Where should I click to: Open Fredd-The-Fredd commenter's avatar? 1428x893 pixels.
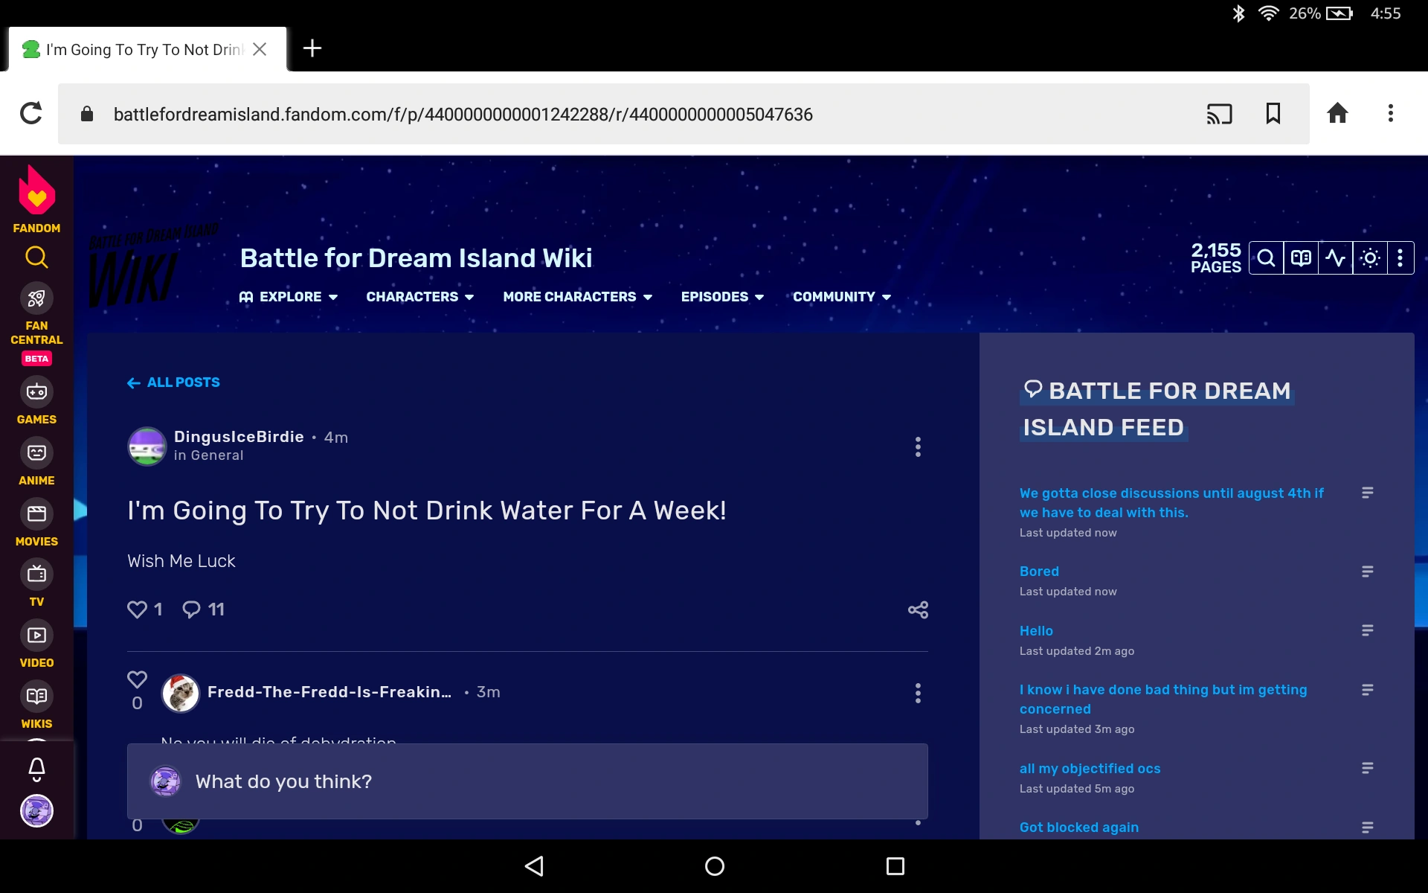[181, 693]
